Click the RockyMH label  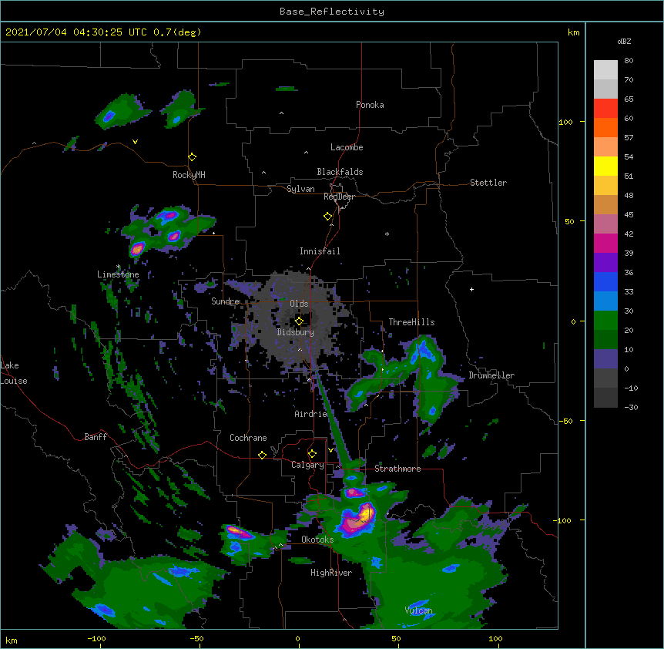[x=189, y=175]
